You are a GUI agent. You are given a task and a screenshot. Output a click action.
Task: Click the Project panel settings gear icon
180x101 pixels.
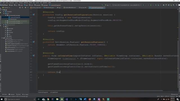25,8
